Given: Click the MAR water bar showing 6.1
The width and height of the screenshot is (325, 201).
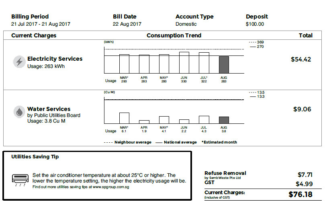Looking at the screenshot, I should click(x=124, y=118).
